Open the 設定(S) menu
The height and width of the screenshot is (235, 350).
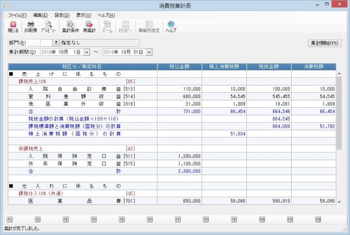[62, 15]
